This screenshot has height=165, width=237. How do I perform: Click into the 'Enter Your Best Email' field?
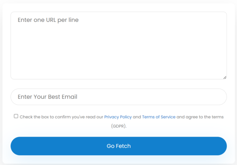[x=118, y=97]
